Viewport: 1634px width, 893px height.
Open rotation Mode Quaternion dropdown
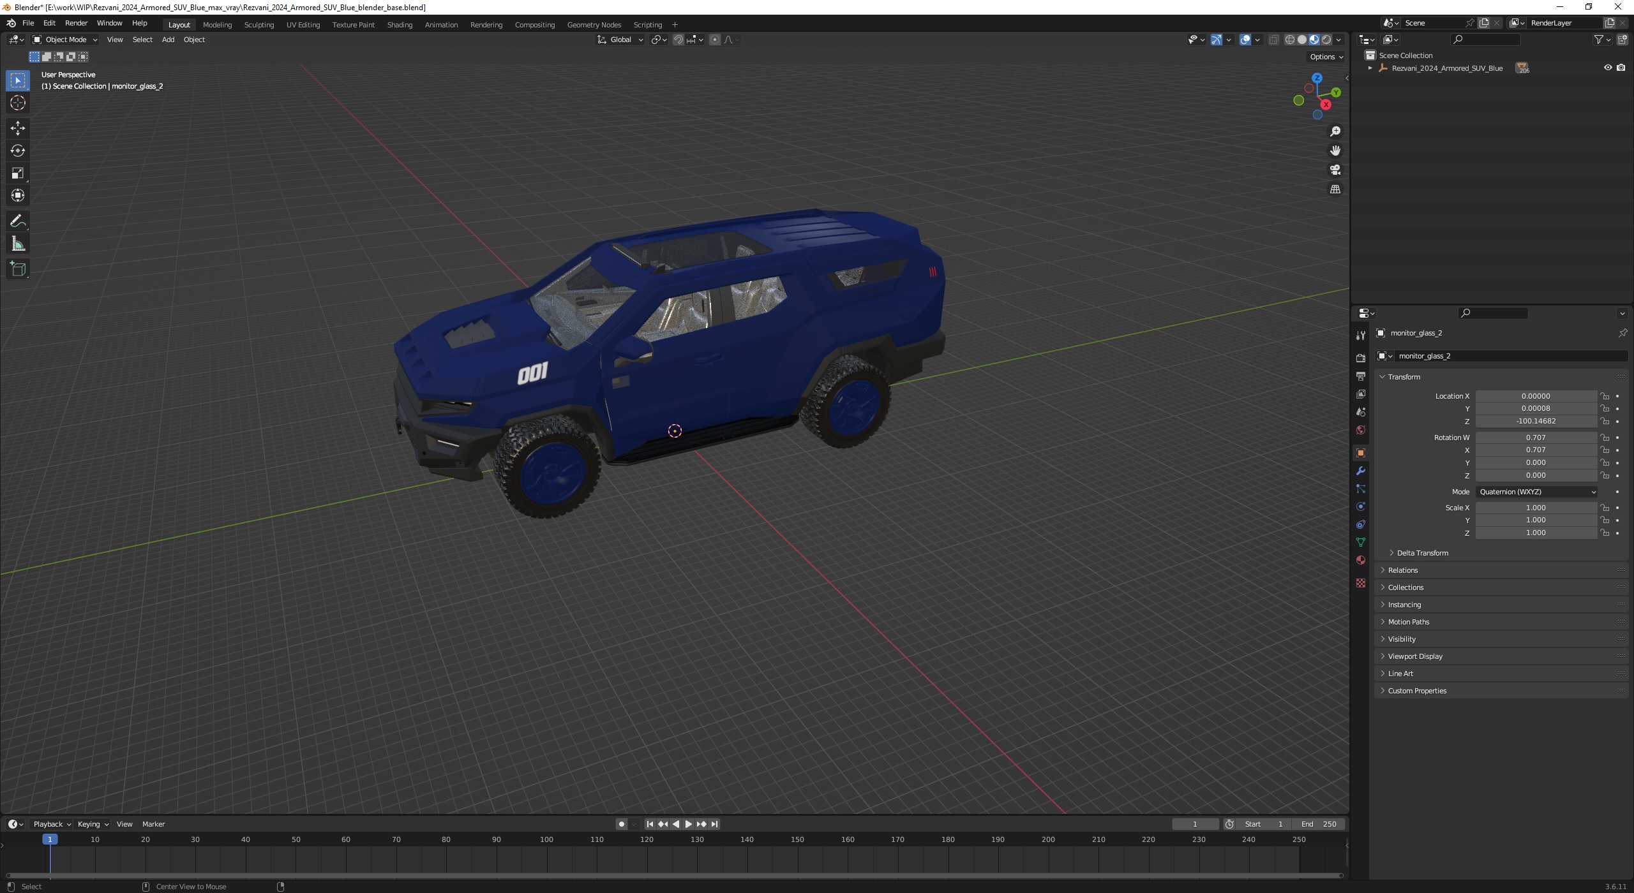coord(1536,492)
